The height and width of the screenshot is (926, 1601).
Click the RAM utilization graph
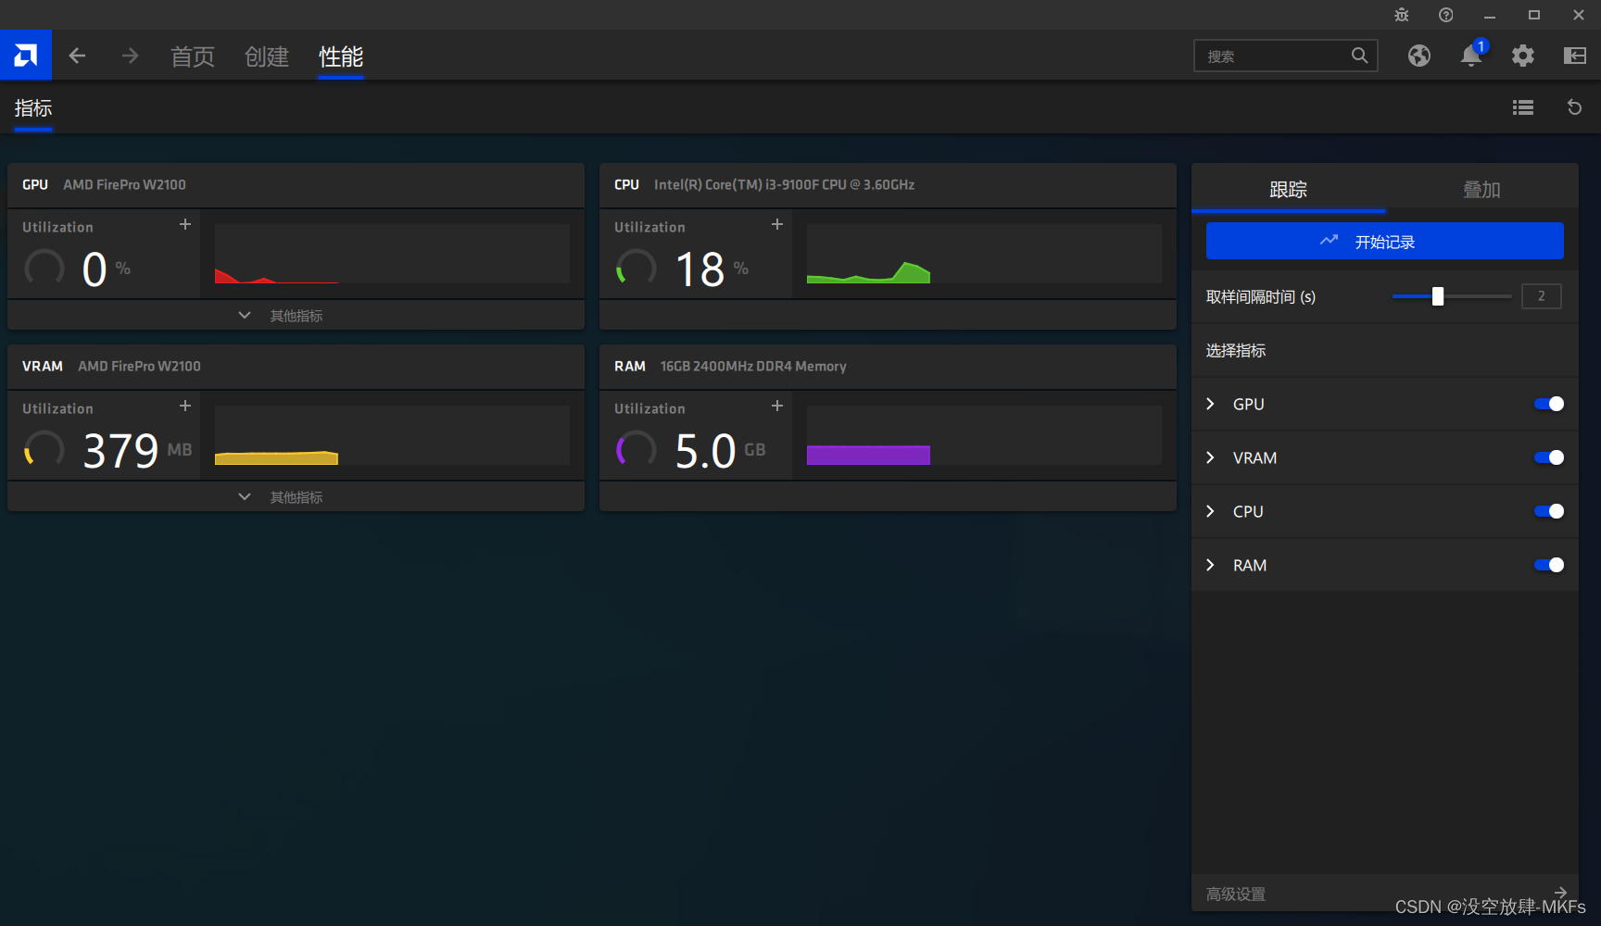point(984,434)
